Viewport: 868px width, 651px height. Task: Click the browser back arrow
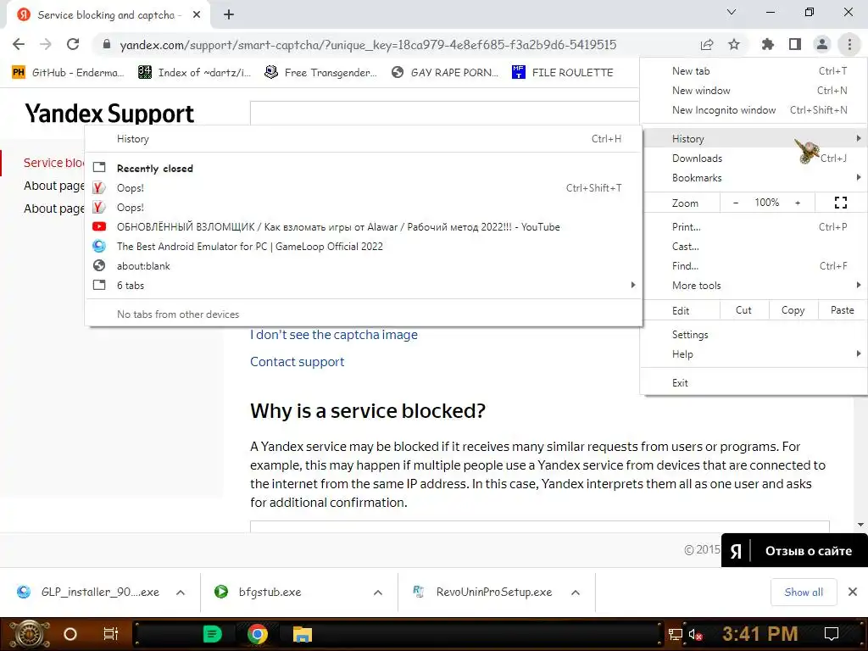click(x=19, y=44)
